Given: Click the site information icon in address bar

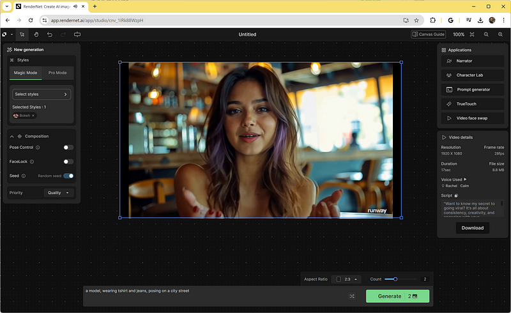Looking at the screenshot, I should click(45, 20).
